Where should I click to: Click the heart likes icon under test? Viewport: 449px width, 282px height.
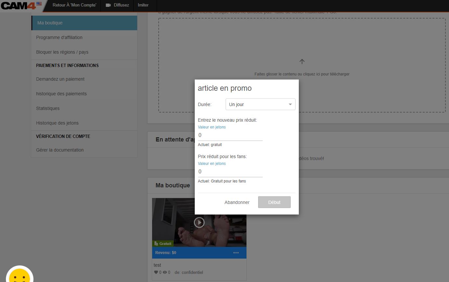coord(156,272)
